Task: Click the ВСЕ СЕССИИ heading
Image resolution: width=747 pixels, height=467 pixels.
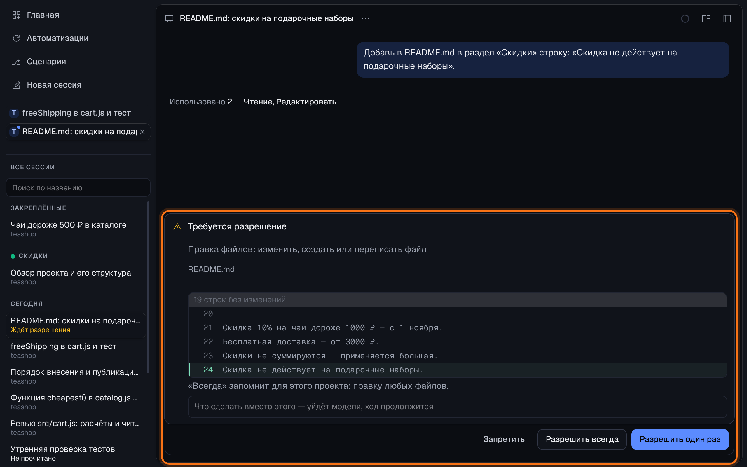Action: (33, 167)
